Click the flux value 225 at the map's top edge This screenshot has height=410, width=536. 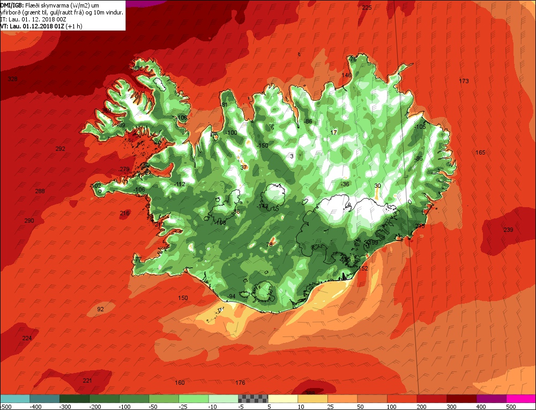tap(367, 8)
